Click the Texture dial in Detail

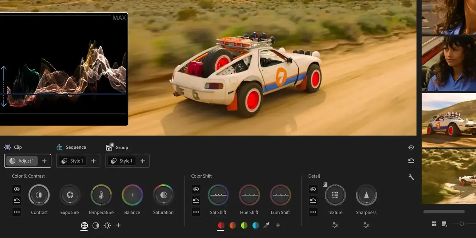point(335,195)
